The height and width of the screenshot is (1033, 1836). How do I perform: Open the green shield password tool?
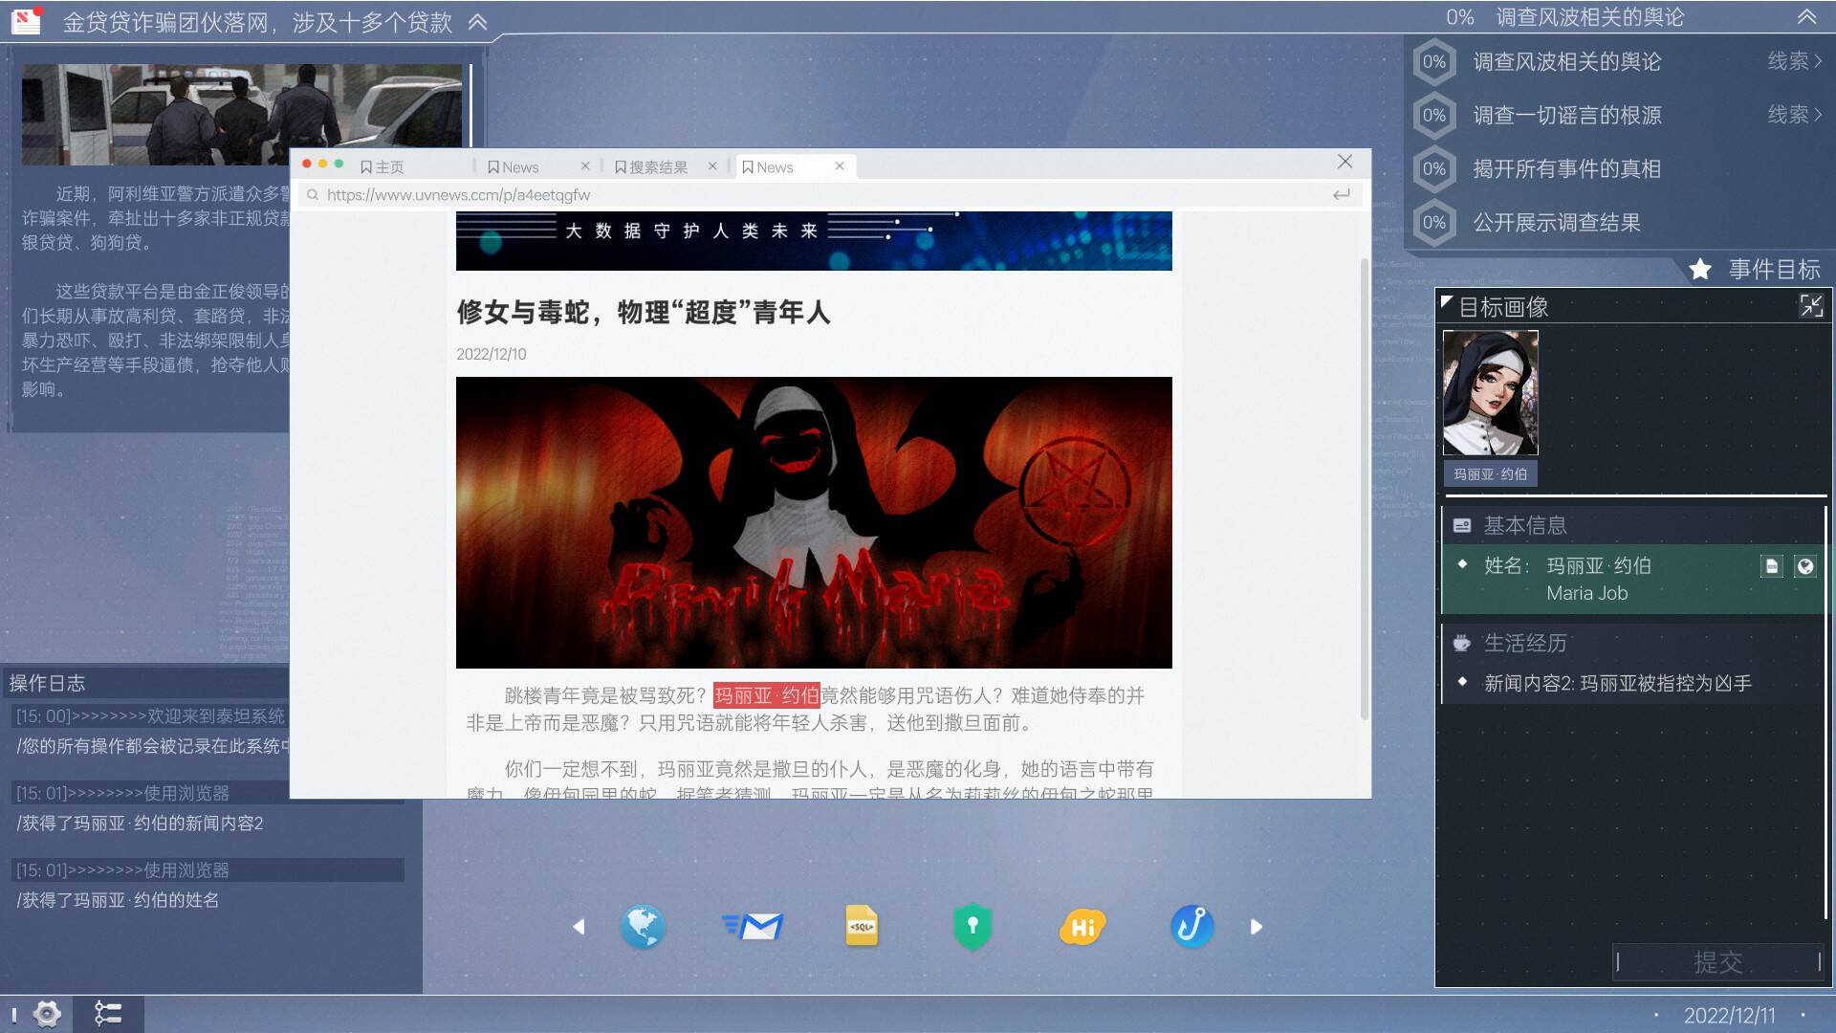click(972, 926)
